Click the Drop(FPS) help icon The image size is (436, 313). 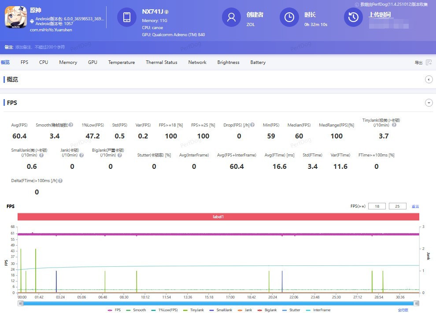coord(252,125)
